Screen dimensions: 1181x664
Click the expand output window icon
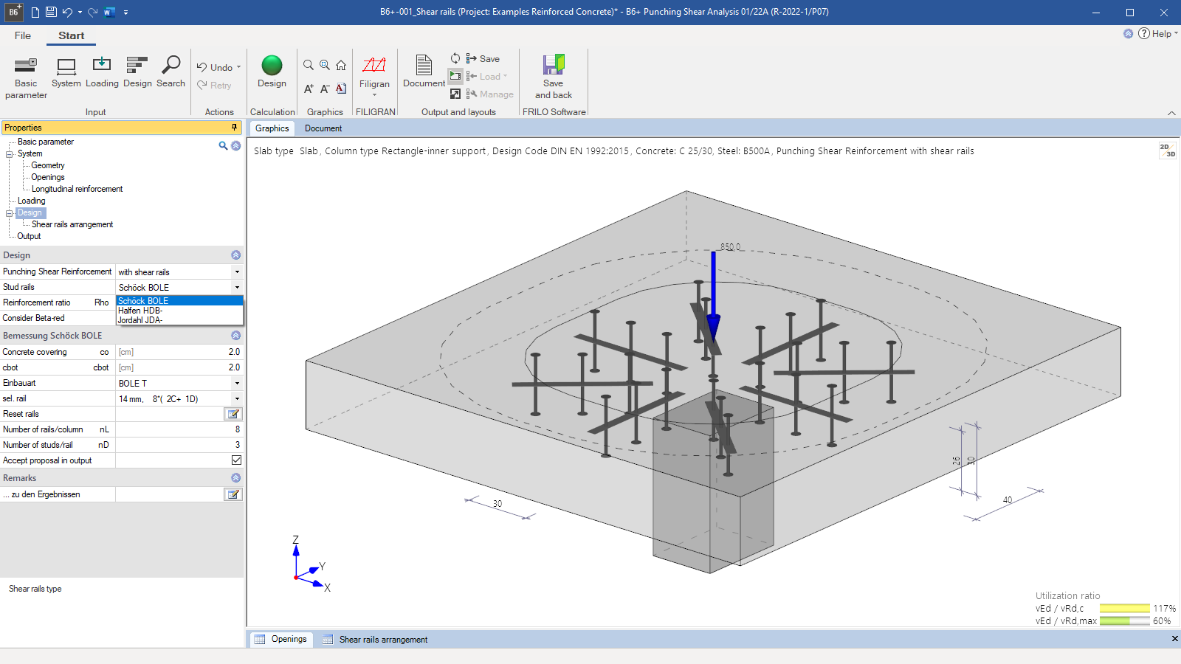tap(455, 94)
